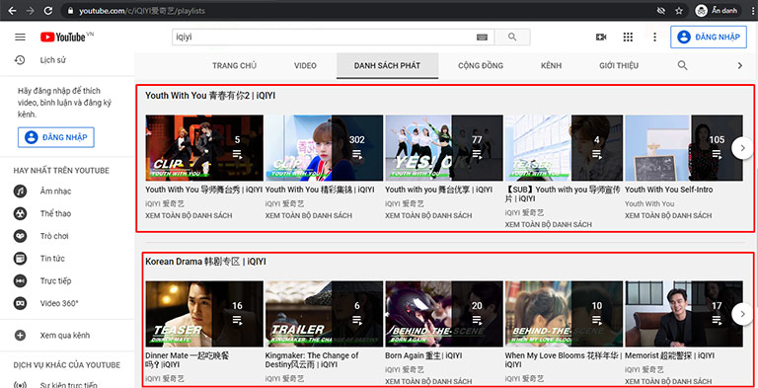Bookmark the page with the star icon
This screenshot has width=758, height=388.
(679, 11)
